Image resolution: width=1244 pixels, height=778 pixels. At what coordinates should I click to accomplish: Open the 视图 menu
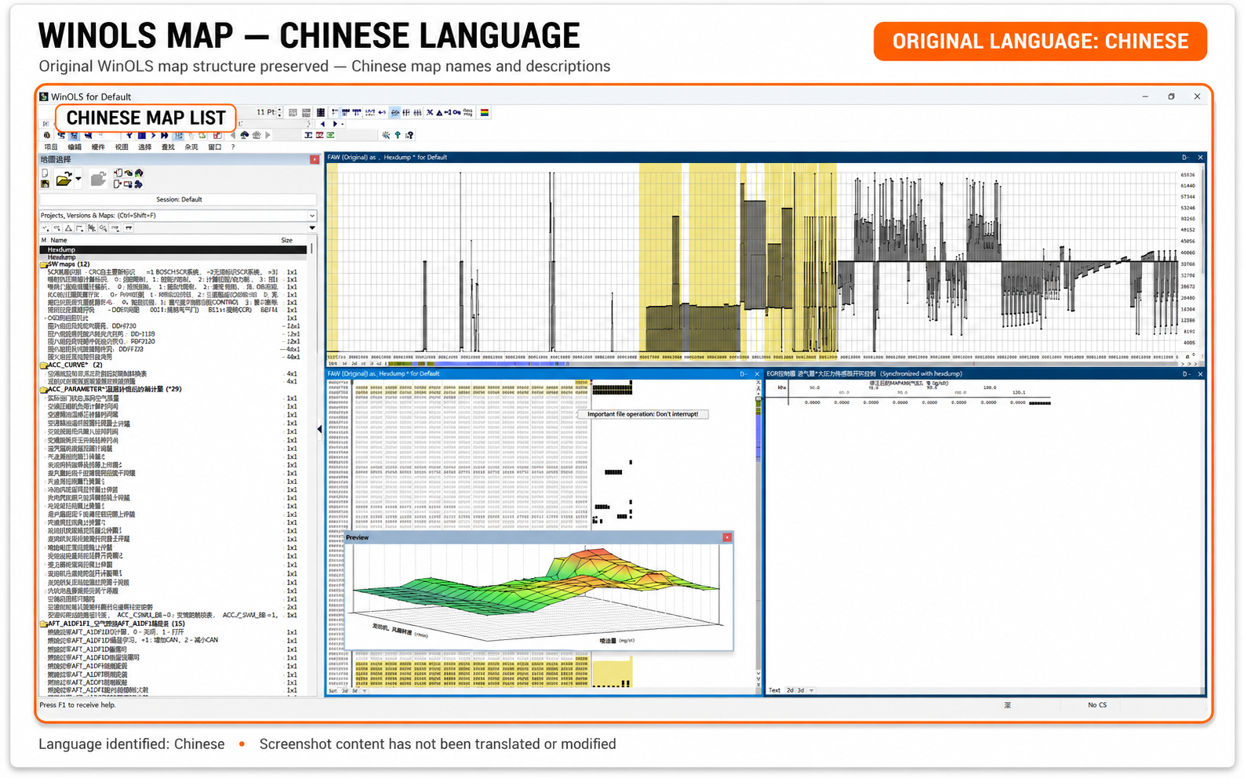tap(122, 147)
